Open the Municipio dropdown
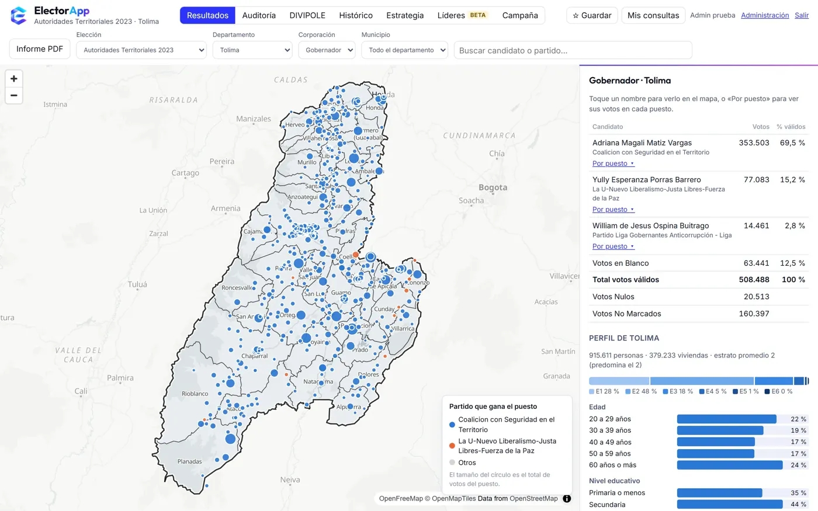This screenshot has width=818, height=511. click(x=405, y=50)
